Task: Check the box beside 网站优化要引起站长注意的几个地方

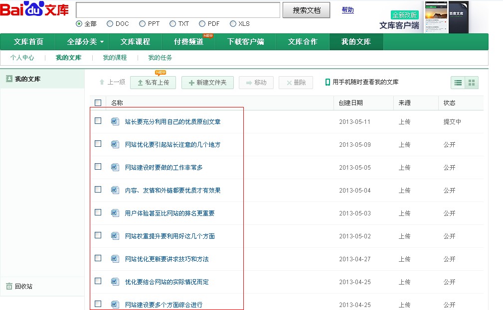Action: click(x=98, y=144)
